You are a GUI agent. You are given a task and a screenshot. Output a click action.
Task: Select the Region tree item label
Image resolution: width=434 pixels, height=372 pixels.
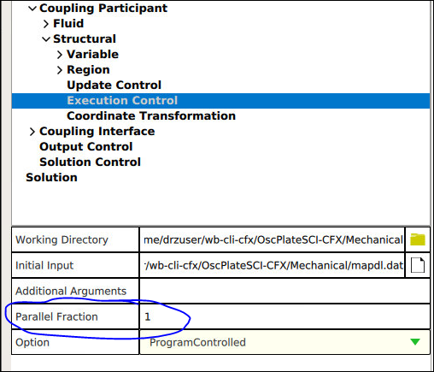[88, 69]
